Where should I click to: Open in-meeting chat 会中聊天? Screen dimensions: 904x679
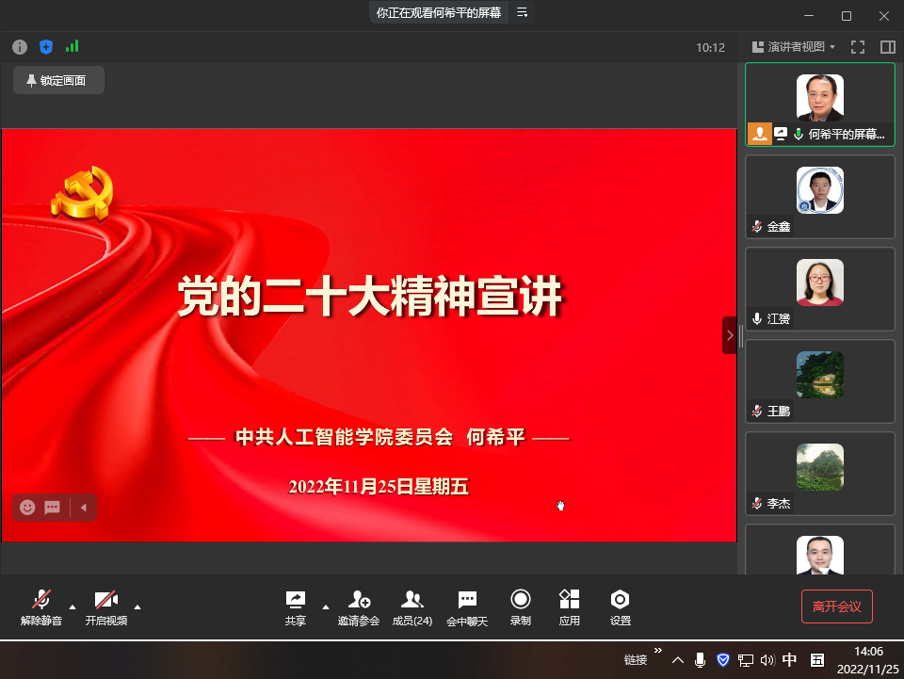[467, 607]
